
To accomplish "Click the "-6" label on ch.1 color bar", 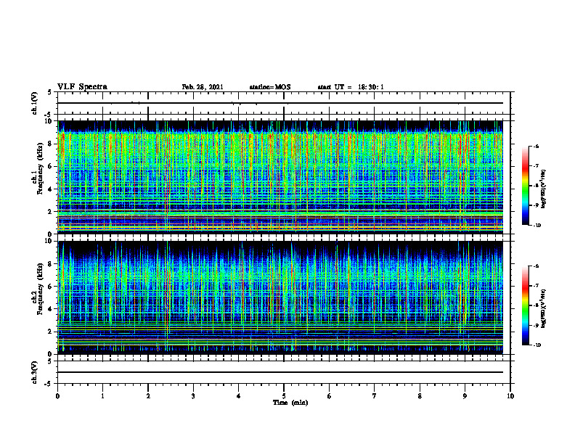I will point(536,146).
